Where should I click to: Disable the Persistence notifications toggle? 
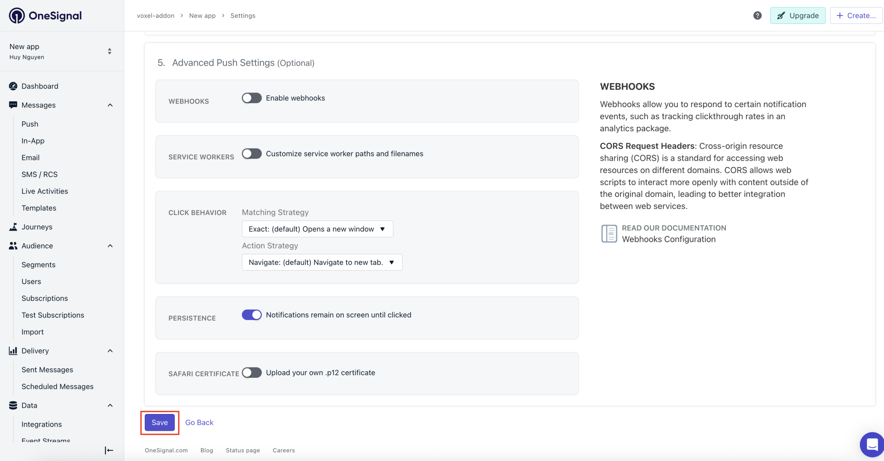(252, 315)
